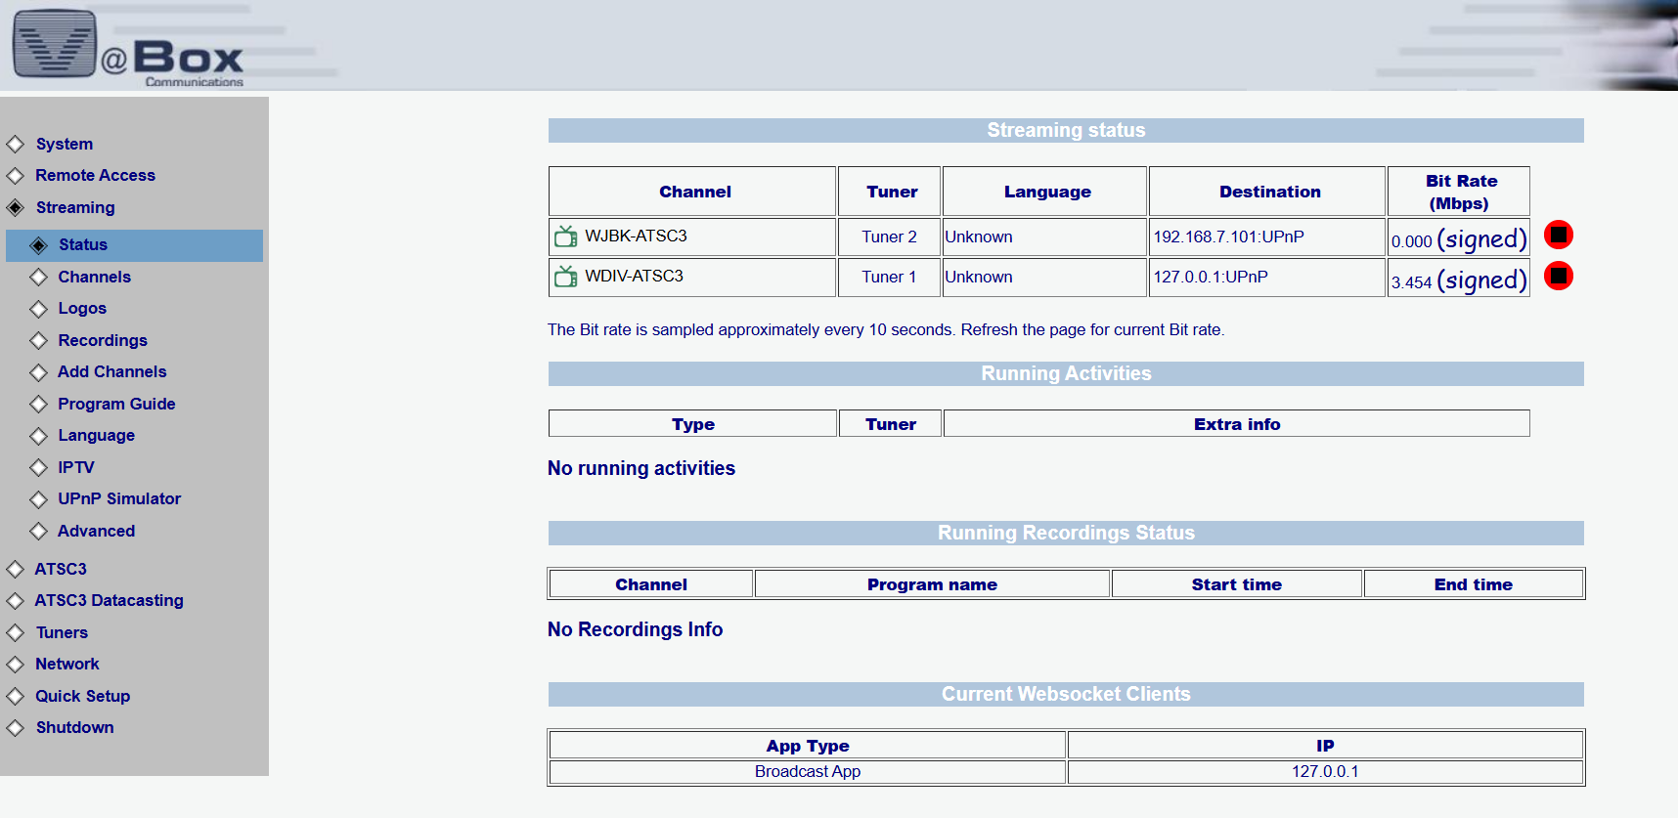Click the diamond bullet beside Status

click(x=38, y=245)
